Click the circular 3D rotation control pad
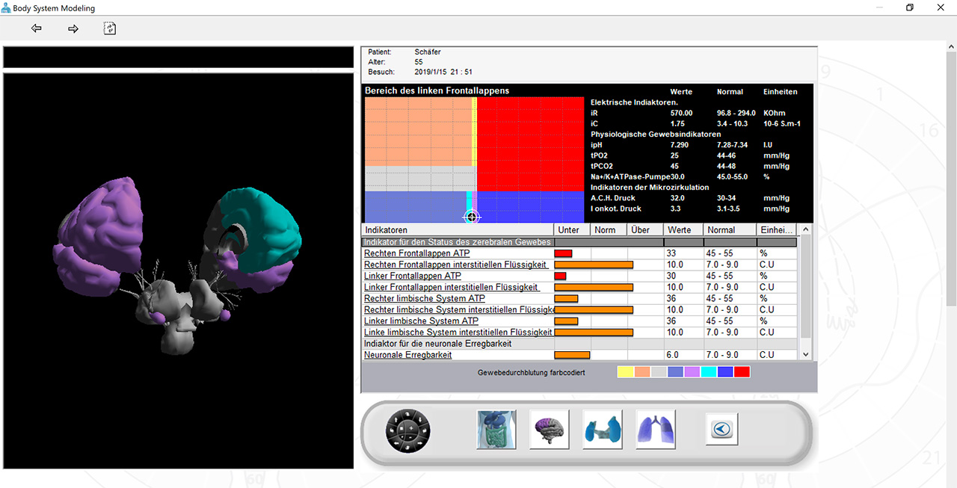The height and width of the screenshot is (488, 957). point(408,430)
